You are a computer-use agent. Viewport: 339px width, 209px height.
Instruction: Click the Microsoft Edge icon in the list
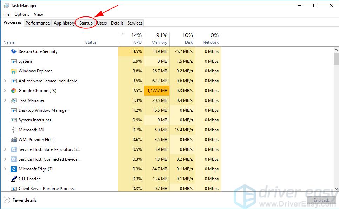point(13,169)
